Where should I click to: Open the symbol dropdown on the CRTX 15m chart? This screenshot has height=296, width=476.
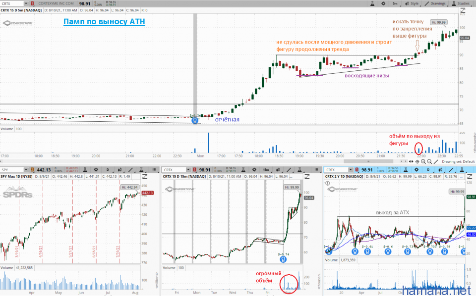[188, 170]
